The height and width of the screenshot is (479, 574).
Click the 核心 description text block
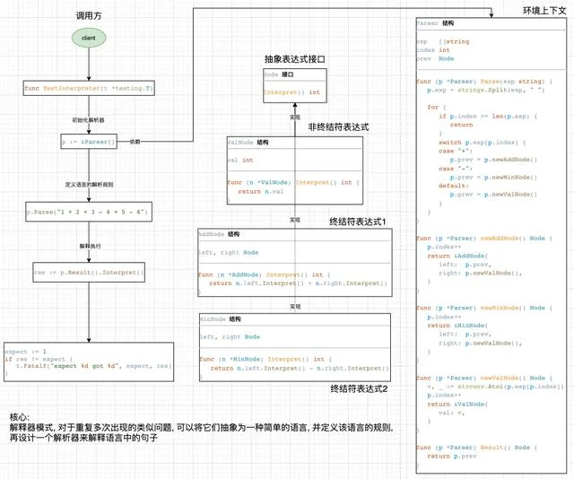[201, 427]
